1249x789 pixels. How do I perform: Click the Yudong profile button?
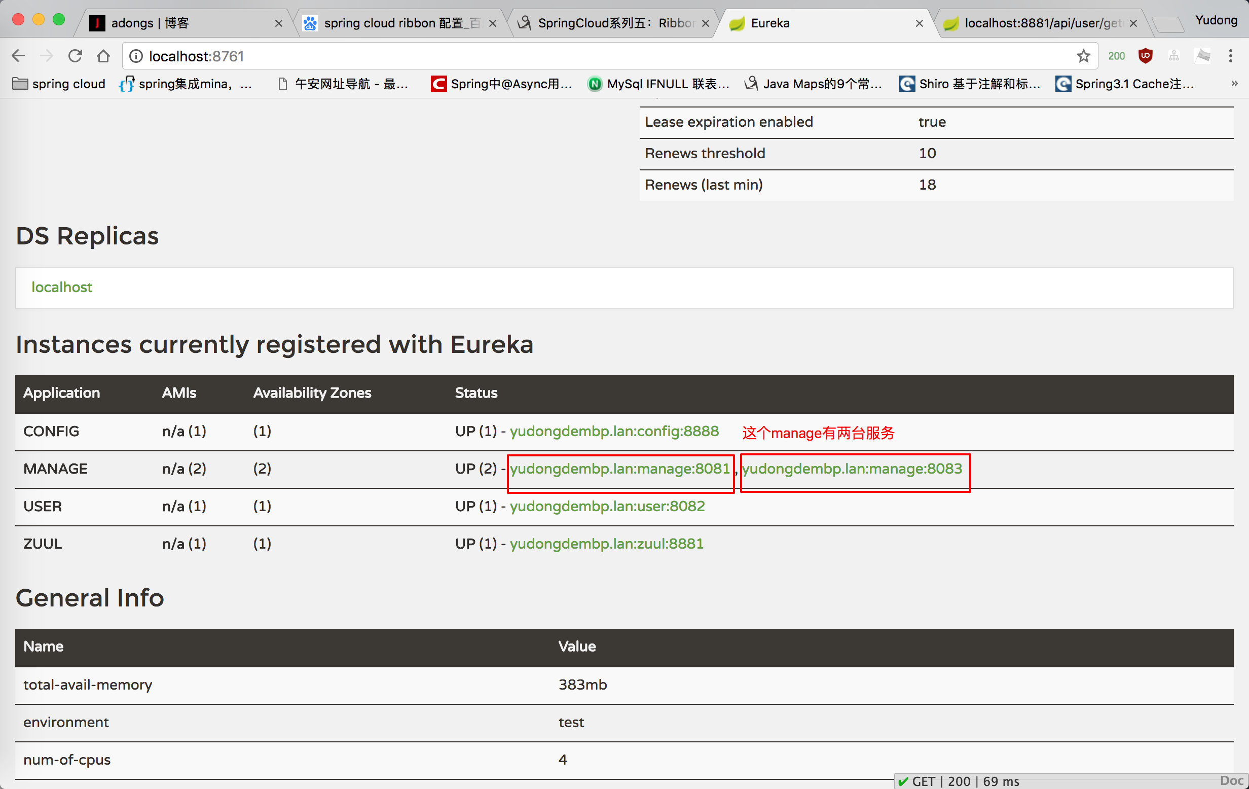pyautogui.click(x=1216, y=21)
